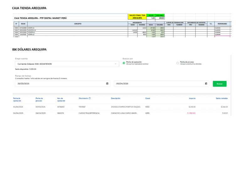
Task: Click the Movimiento help info icon
Action: point(90,98)
